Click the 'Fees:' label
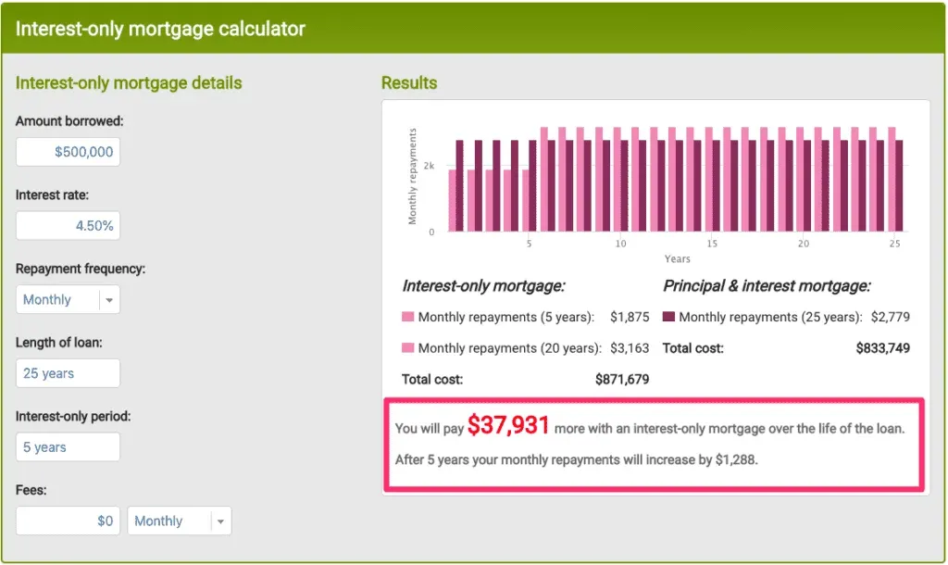The width and height of the screenshot is (948, 565). click(x=31, y=490)
